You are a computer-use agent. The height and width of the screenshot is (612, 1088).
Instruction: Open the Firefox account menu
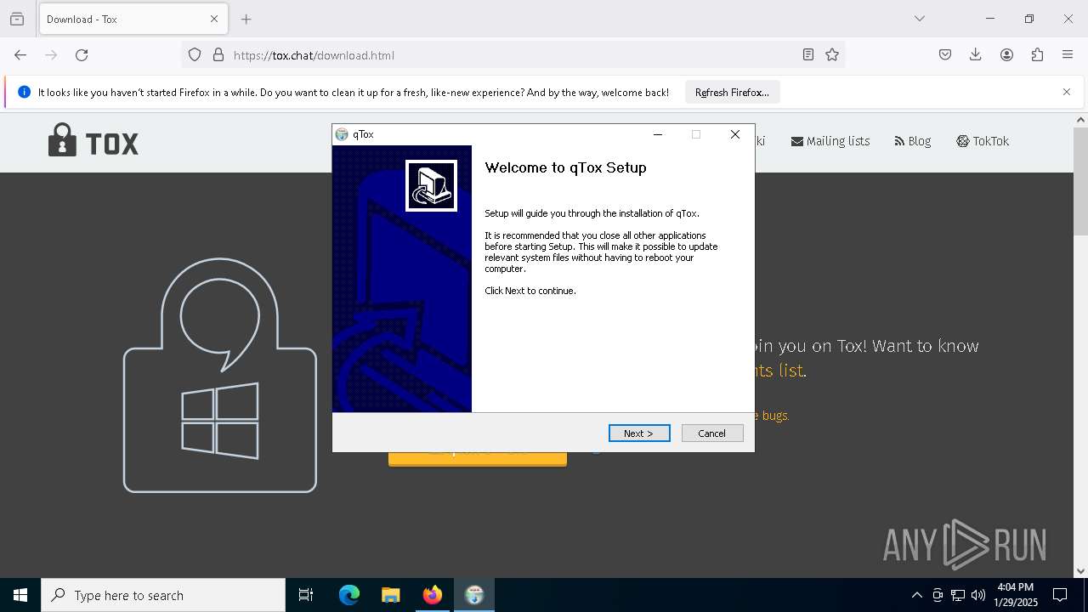click(1006, 55)
